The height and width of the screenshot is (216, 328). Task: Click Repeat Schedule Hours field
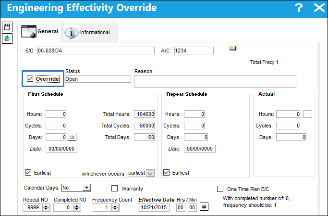tap(194, 114)
